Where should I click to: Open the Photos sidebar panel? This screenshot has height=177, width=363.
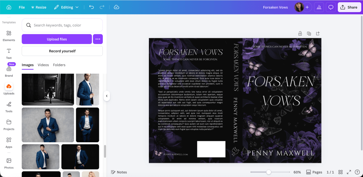pyautogui.click(x=9, y=163)
